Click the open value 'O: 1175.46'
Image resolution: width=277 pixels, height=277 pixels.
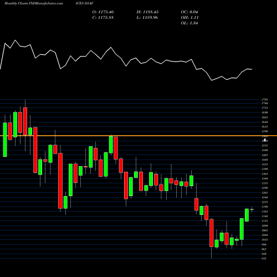click(103, 12)
